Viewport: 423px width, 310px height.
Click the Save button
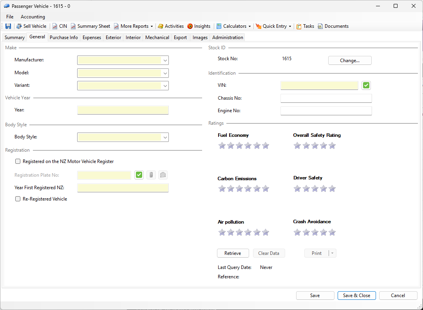click(x=315, y=296)
